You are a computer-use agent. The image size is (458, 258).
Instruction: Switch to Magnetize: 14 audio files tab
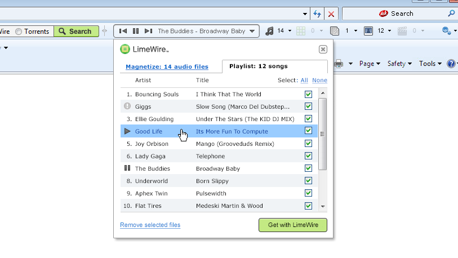tap(167, 66)
